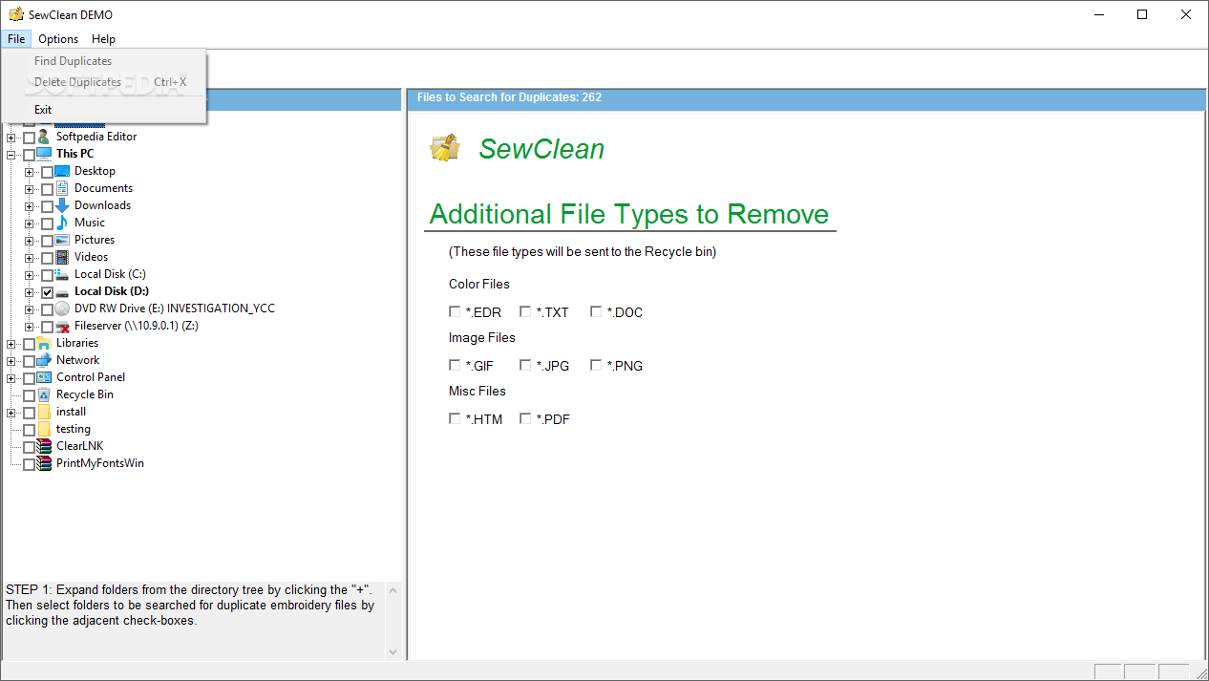Check the Local Disk (C:) checkbox
Viewport: 1209px width, 681px height.
[x=48, y=275]
